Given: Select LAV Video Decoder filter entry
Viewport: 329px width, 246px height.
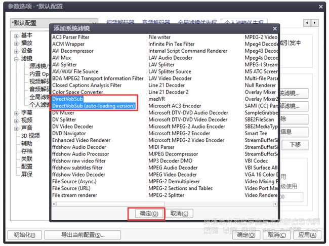Looking at the screenshot, I should [170, 78].
